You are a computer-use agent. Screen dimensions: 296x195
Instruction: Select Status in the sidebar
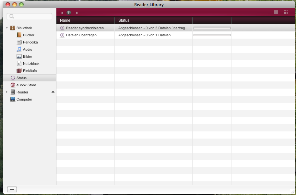point(21,78)
